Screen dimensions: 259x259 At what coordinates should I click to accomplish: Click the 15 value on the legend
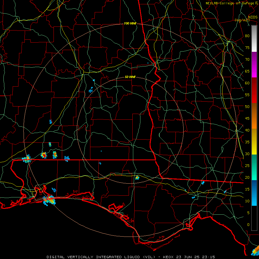coord(247,189)
